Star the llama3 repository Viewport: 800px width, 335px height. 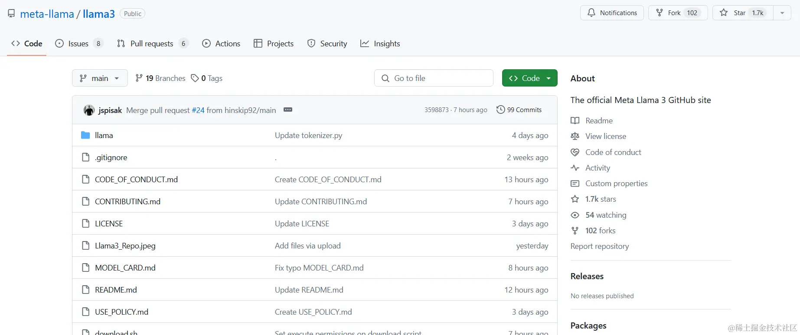(743, 13)
